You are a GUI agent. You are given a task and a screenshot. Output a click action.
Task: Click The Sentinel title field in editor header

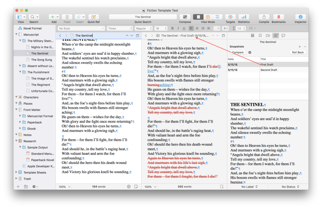click(x=84, y=36)
